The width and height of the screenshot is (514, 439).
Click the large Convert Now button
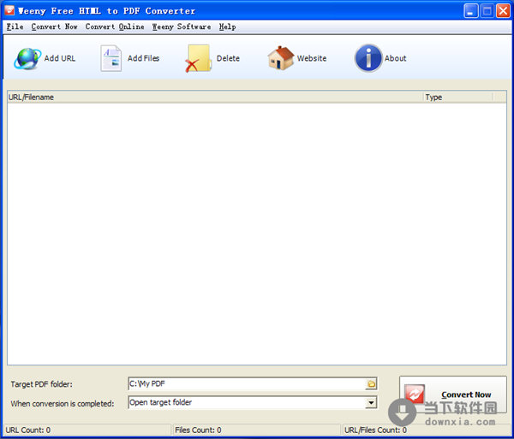point(453,395)
